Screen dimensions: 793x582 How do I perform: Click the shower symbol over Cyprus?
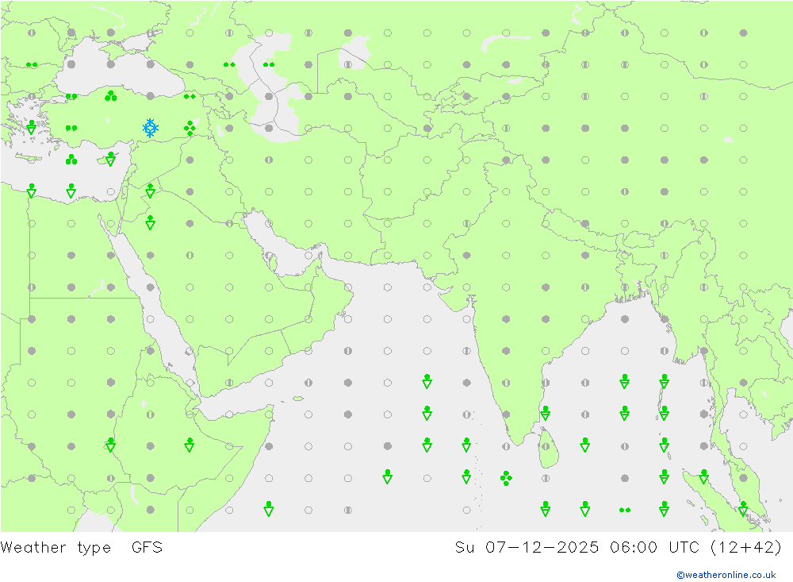[111, 159]
